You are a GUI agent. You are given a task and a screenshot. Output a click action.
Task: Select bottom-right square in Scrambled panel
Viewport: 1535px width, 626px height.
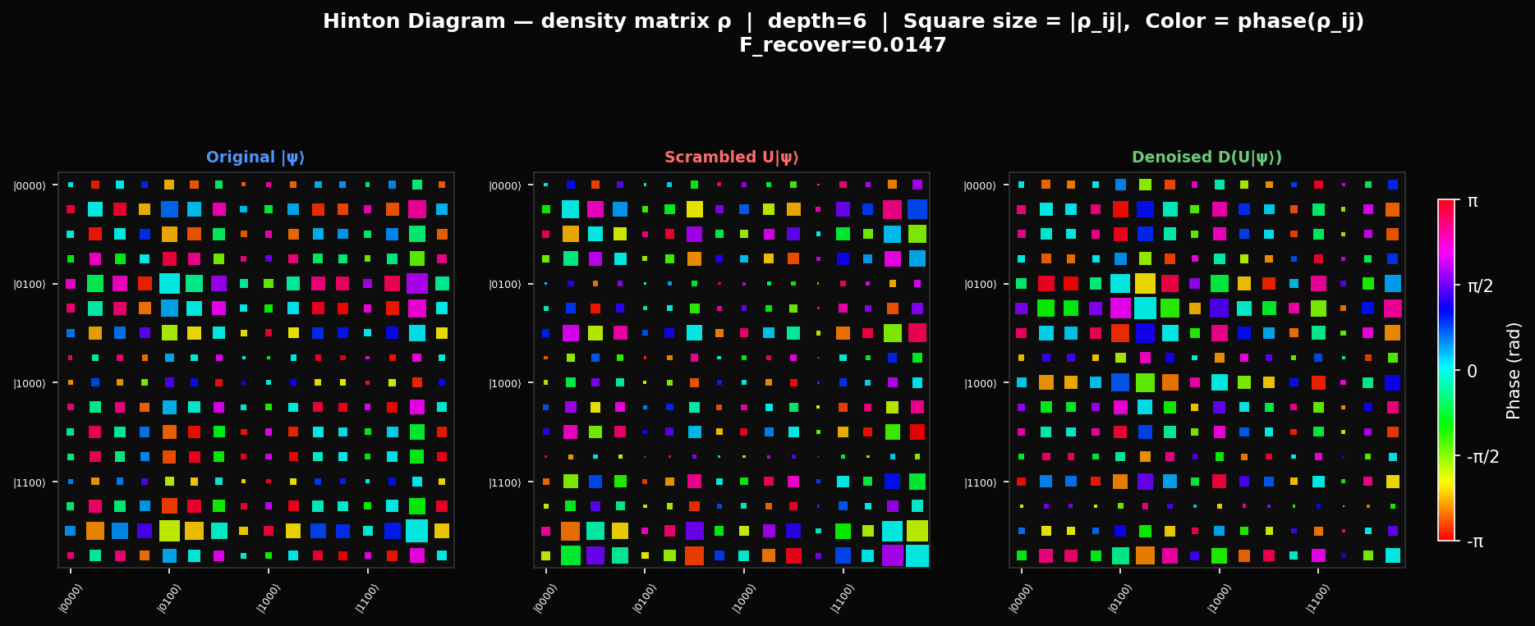click(x=917, y=555)
